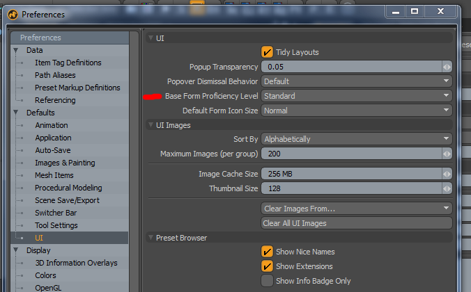Select Procedural Modeling preferences
Image resolution: width=471 pixels, height=292 pixels.
pos(68,188)
